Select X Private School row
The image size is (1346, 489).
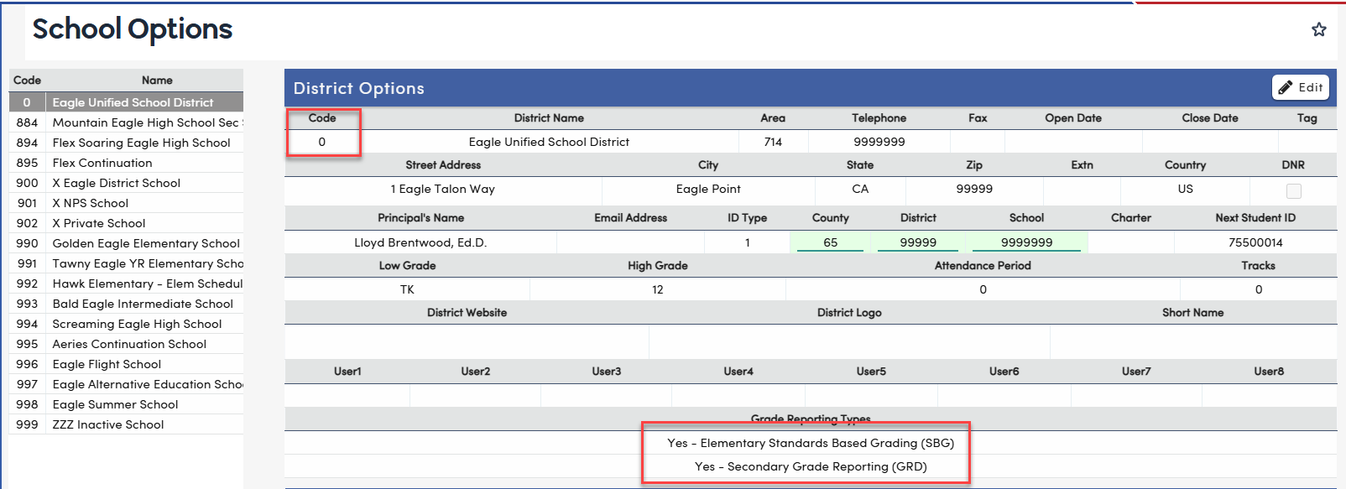126,223
